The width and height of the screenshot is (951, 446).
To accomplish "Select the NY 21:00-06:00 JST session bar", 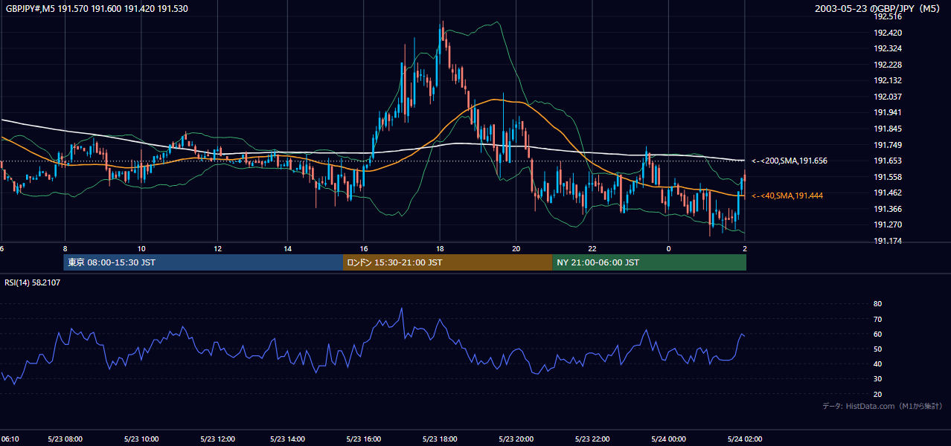I will tap(649, 262).
